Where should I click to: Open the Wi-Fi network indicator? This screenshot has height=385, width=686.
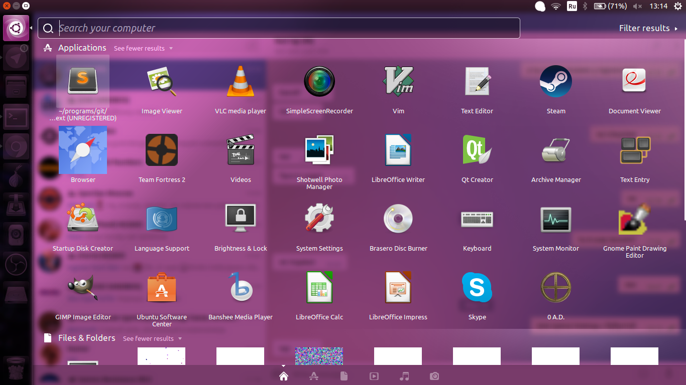[555, 6]
